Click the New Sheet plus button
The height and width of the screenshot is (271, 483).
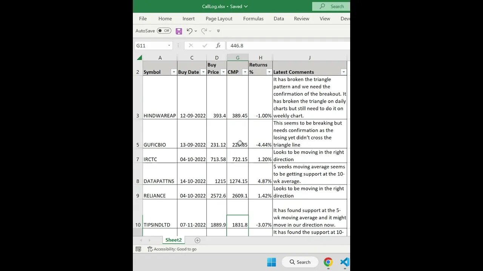[x=197, y=240]
